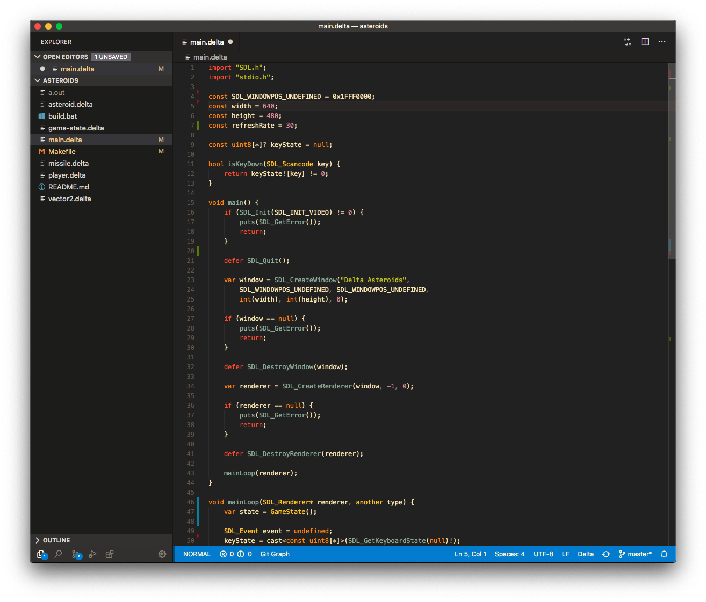706x602 pixels.
Task: Change the end of line sequence LF
Action: 566,554
